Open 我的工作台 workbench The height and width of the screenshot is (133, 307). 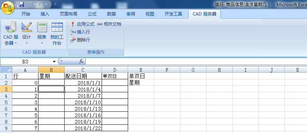tap(57, 33)
